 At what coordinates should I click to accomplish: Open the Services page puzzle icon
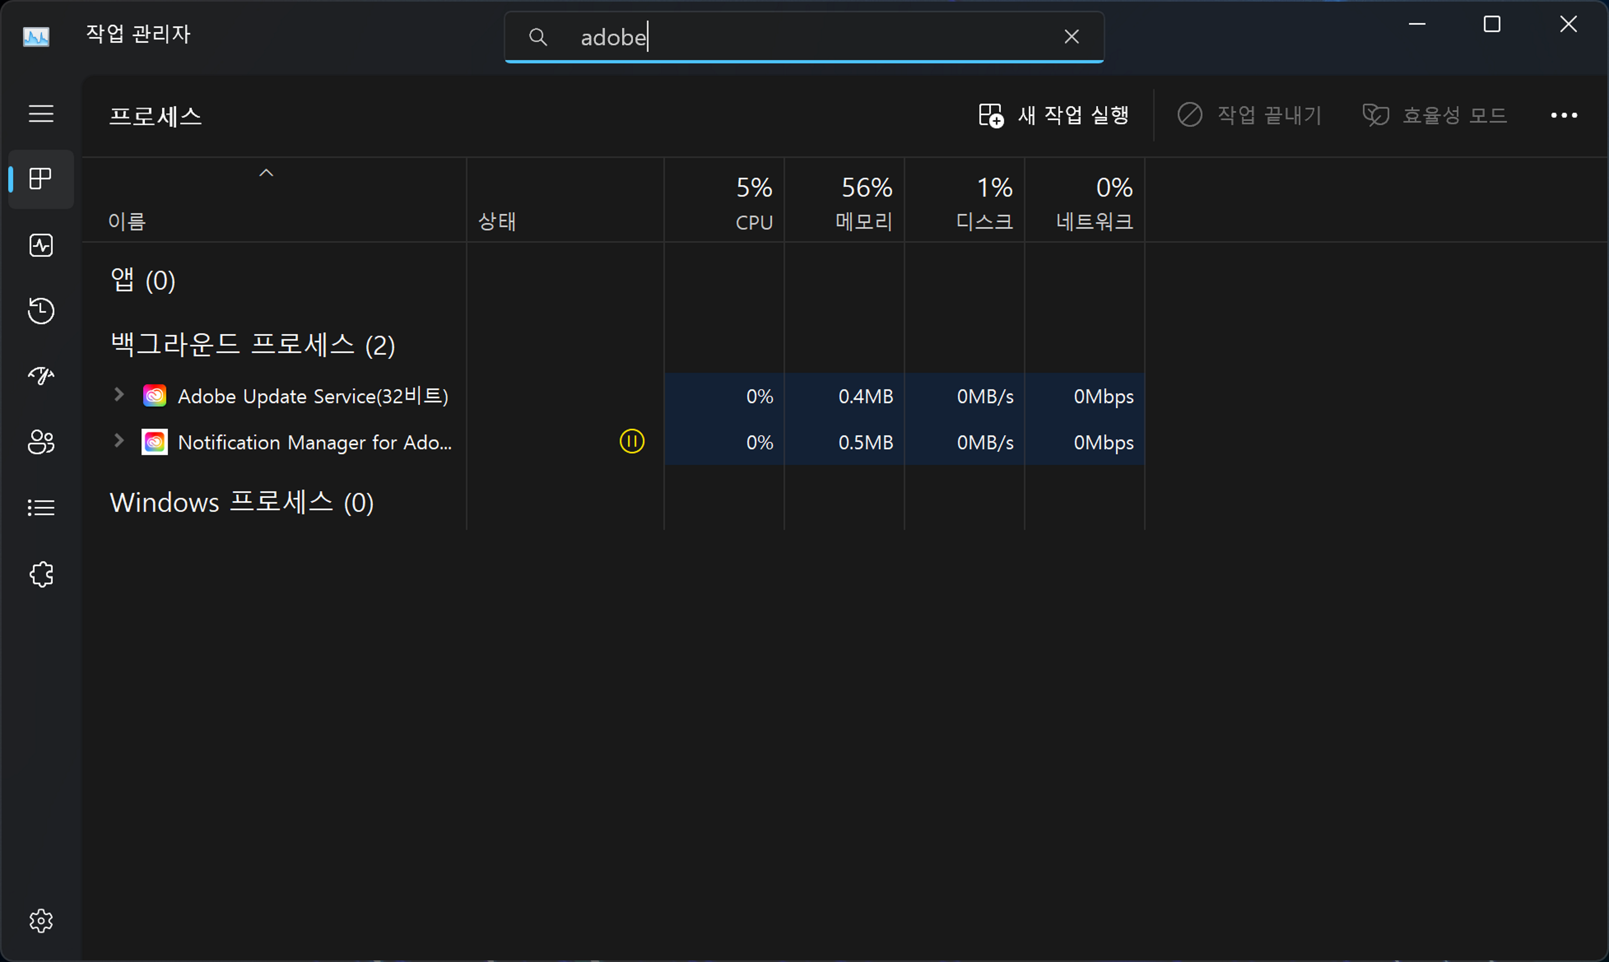41,574
